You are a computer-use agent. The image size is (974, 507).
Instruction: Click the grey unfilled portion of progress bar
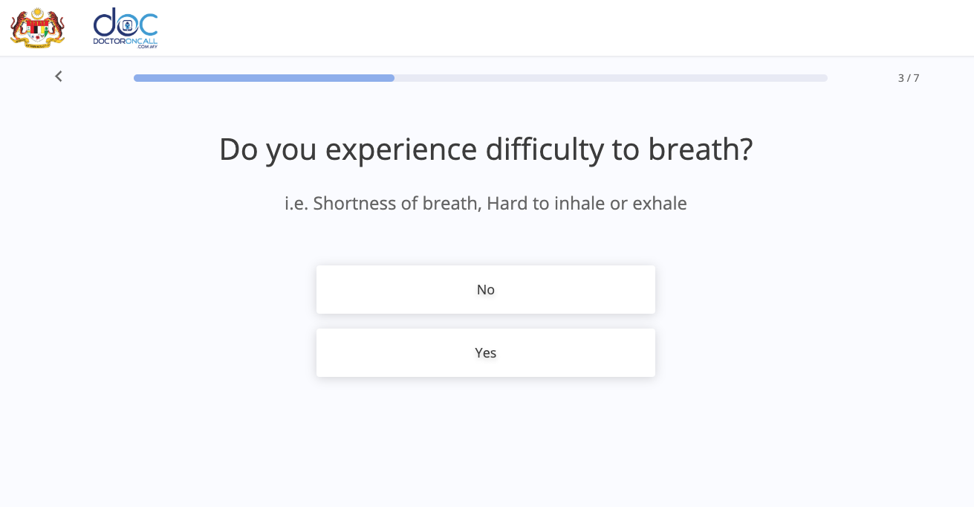click(x=611, y=78)
